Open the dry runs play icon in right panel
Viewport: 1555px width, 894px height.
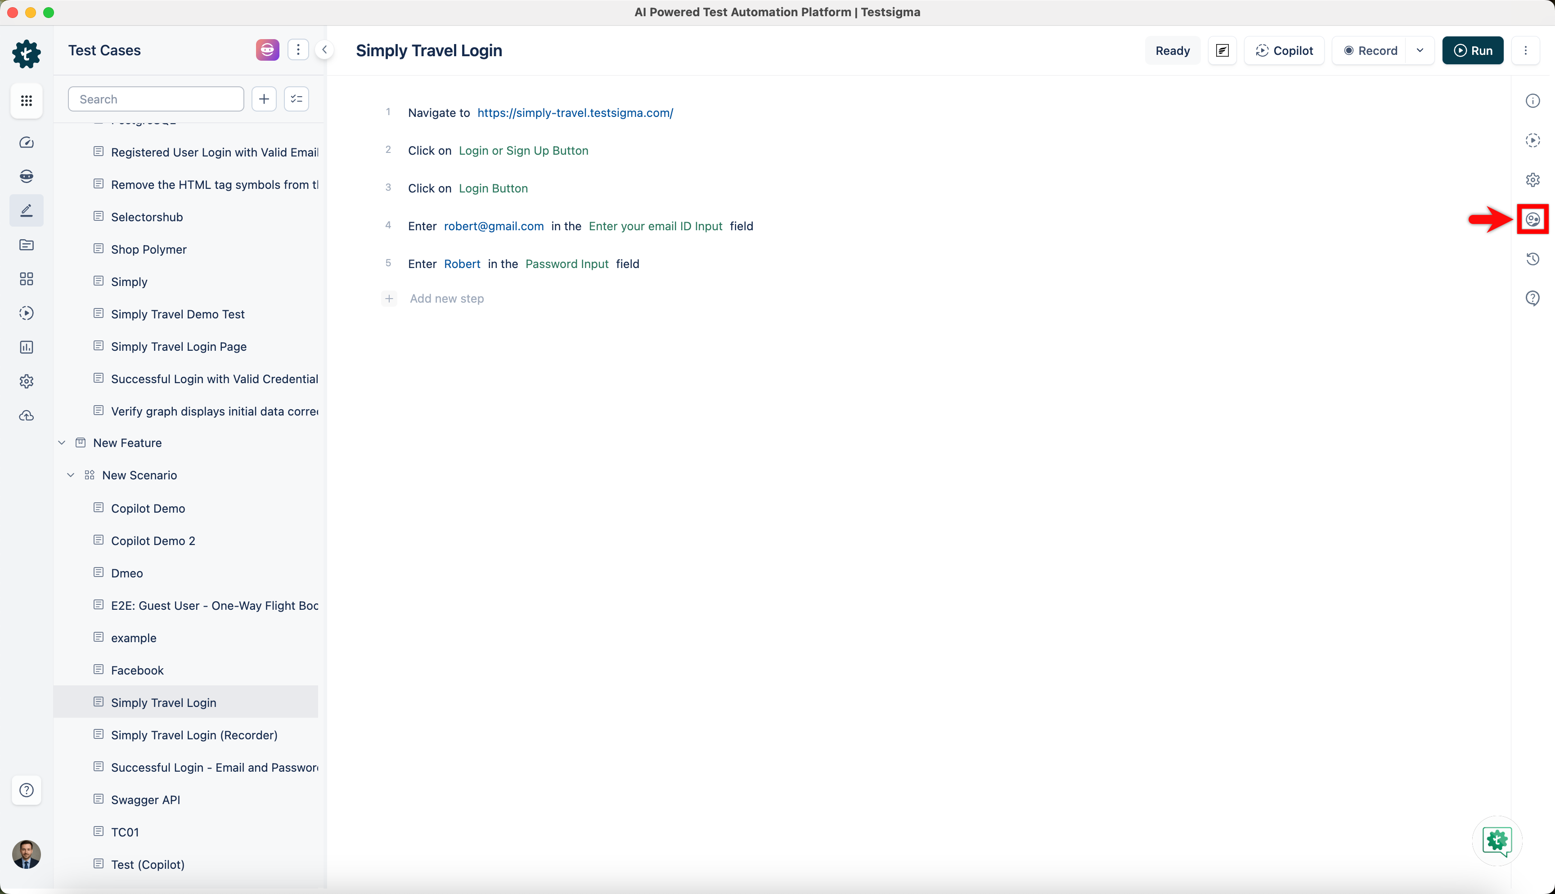[x=1533, y=141]
